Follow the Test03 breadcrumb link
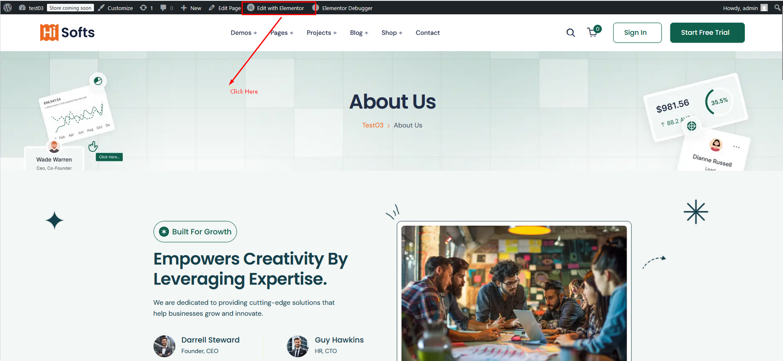Screen dimensions: 783x361 point(372,125)
